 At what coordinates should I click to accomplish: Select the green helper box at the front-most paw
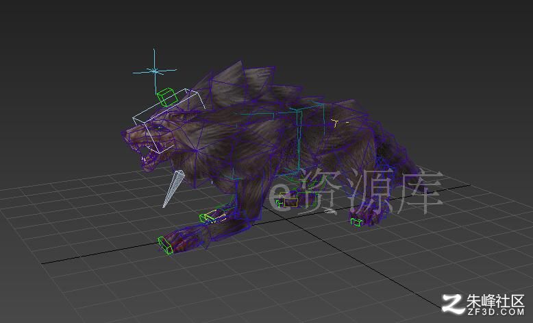166,246
